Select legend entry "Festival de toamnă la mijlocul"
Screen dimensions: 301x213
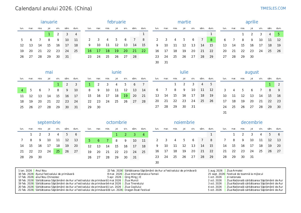pos(245,174)
